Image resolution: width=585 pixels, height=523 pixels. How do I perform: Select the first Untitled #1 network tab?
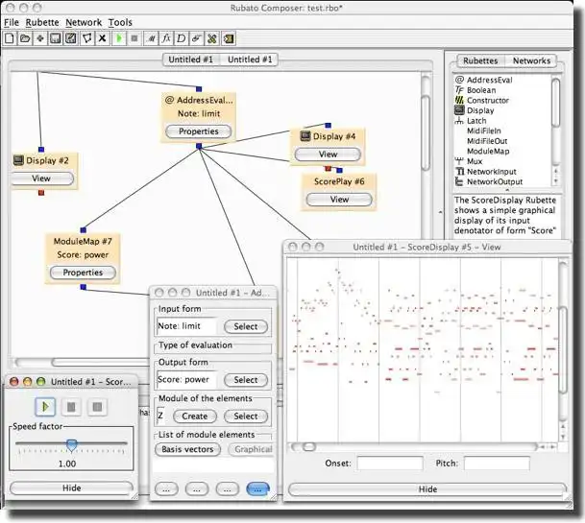(x=190, y=59)
